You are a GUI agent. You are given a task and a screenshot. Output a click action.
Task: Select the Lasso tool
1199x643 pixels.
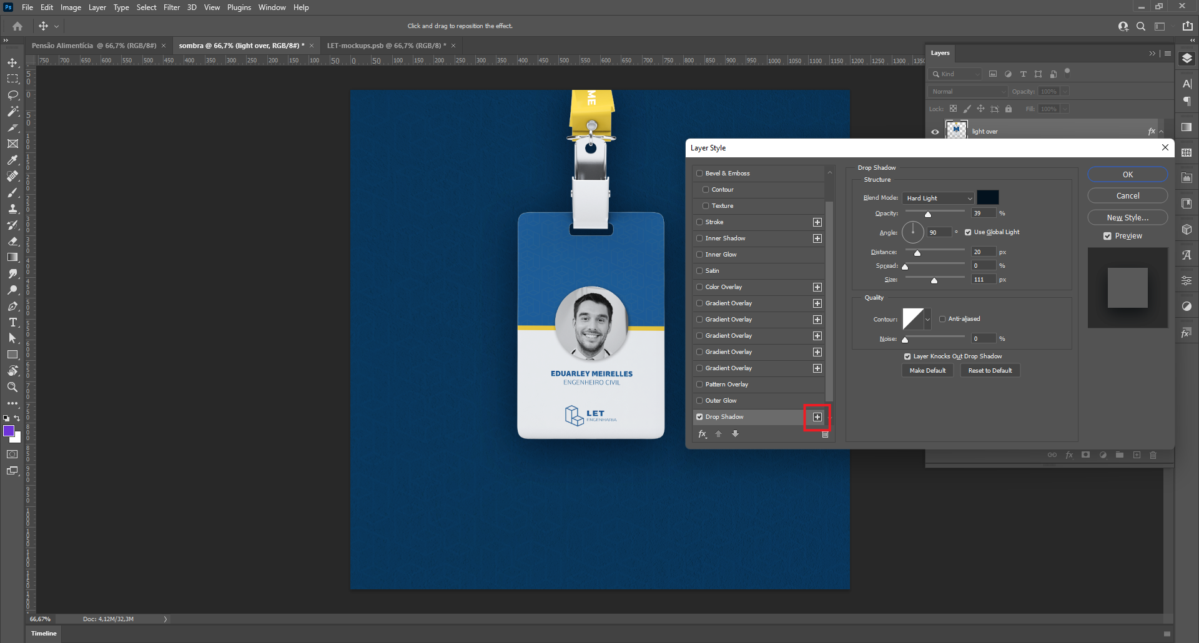click(x=12, y=95)
